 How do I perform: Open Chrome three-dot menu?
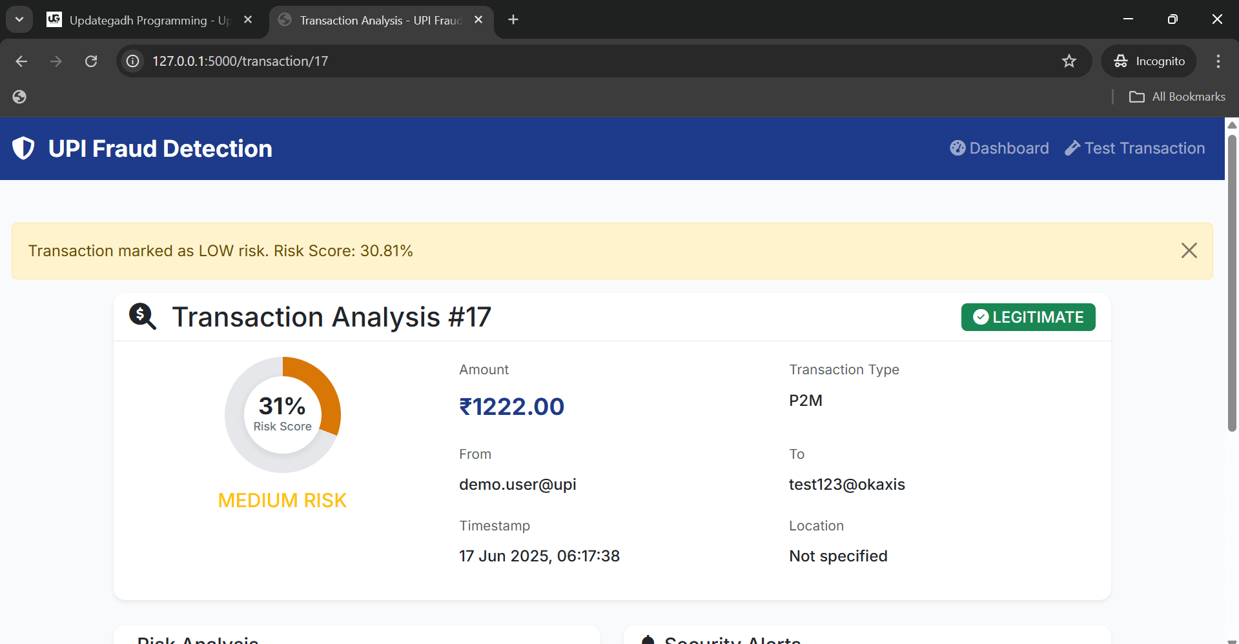click(x=1218, y=61)
